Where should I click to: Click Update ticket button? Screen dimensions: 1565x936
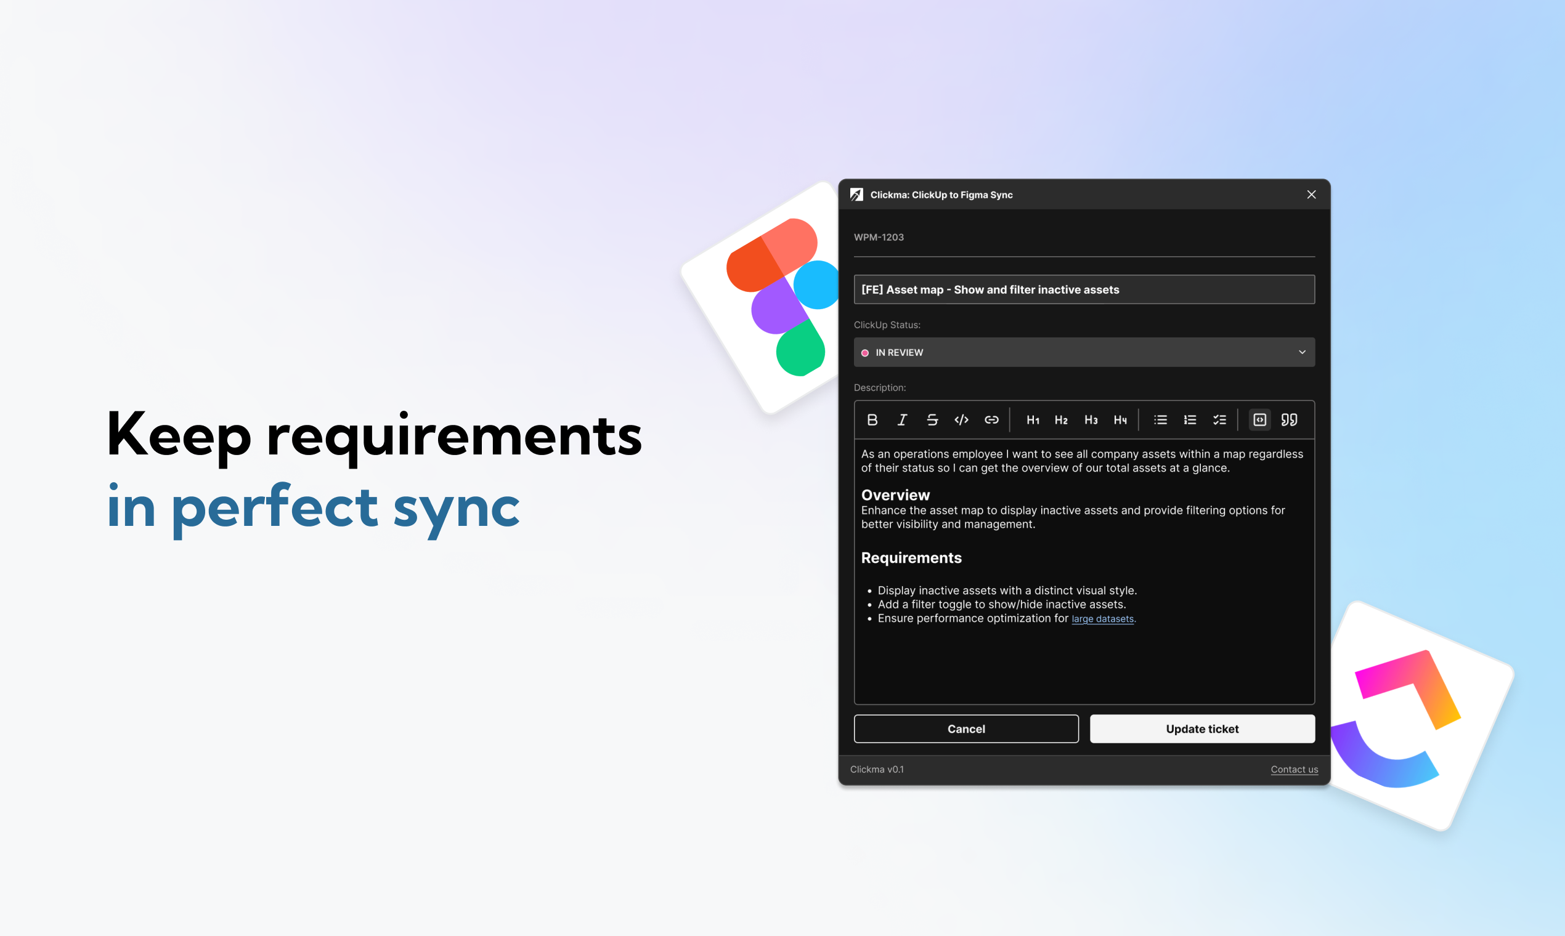click(x=1202, y=729)
